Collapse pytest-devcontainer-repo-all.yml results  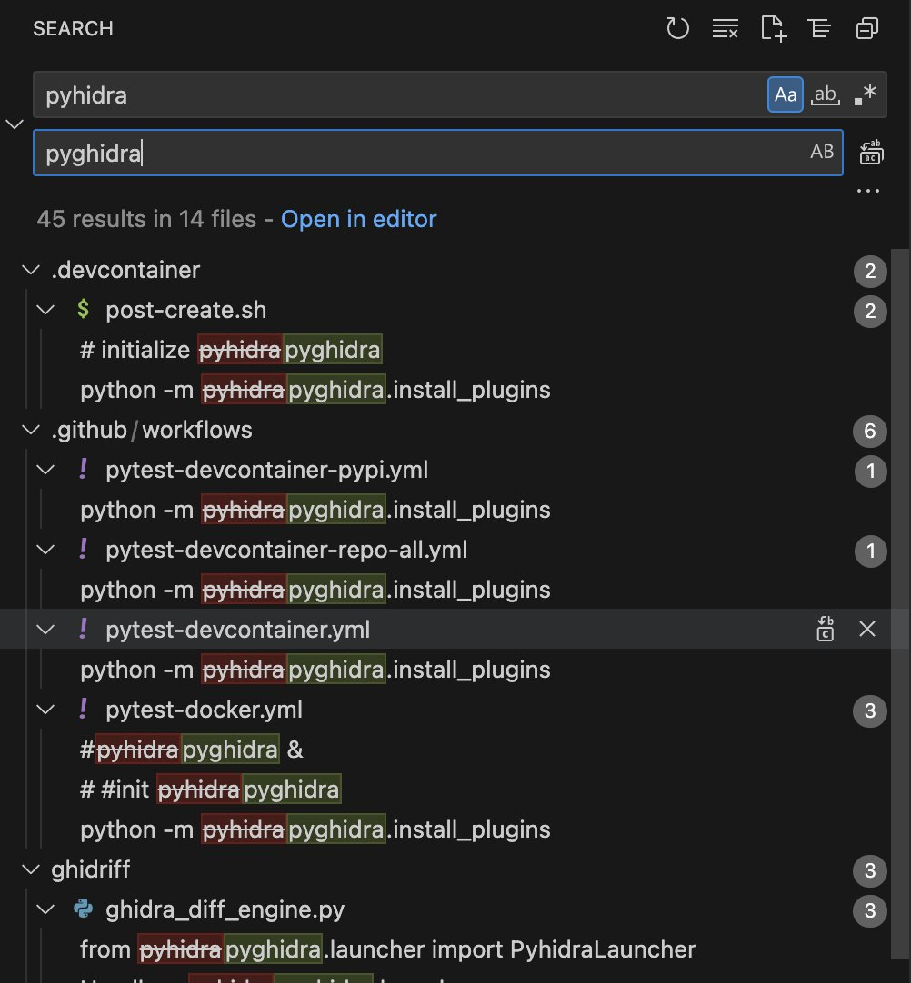(x=45, y=550)
